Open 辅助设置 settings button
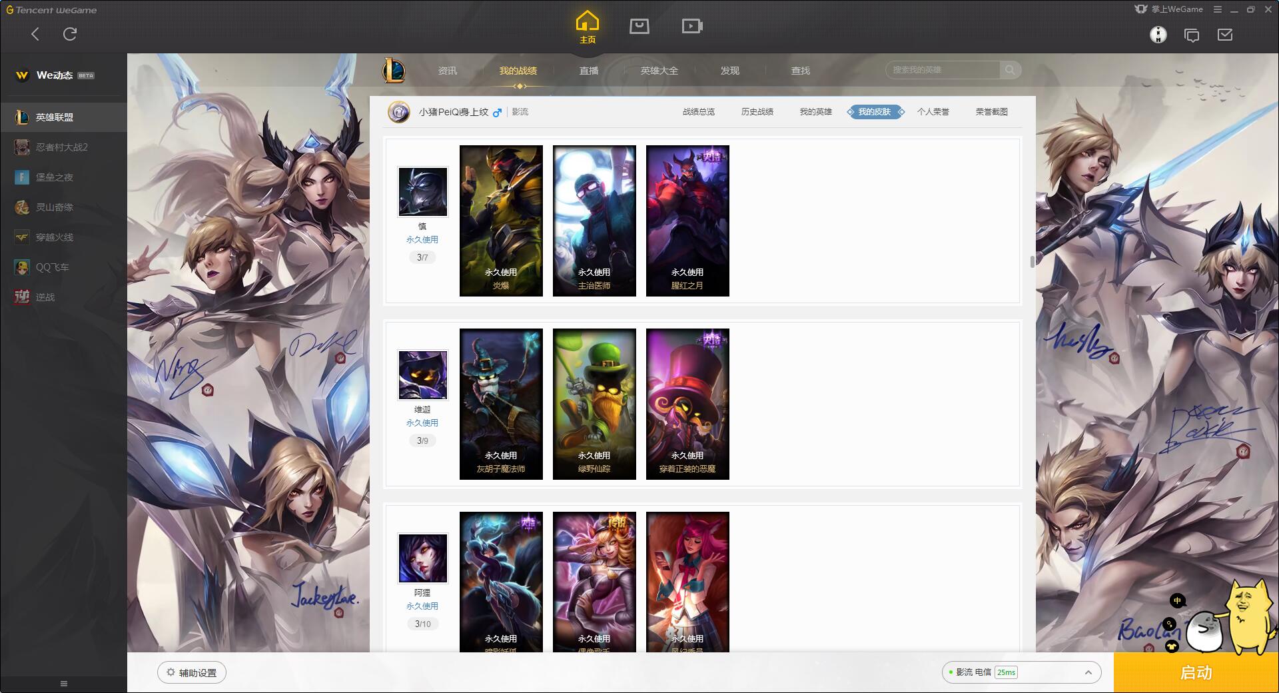 click(192, 673)
